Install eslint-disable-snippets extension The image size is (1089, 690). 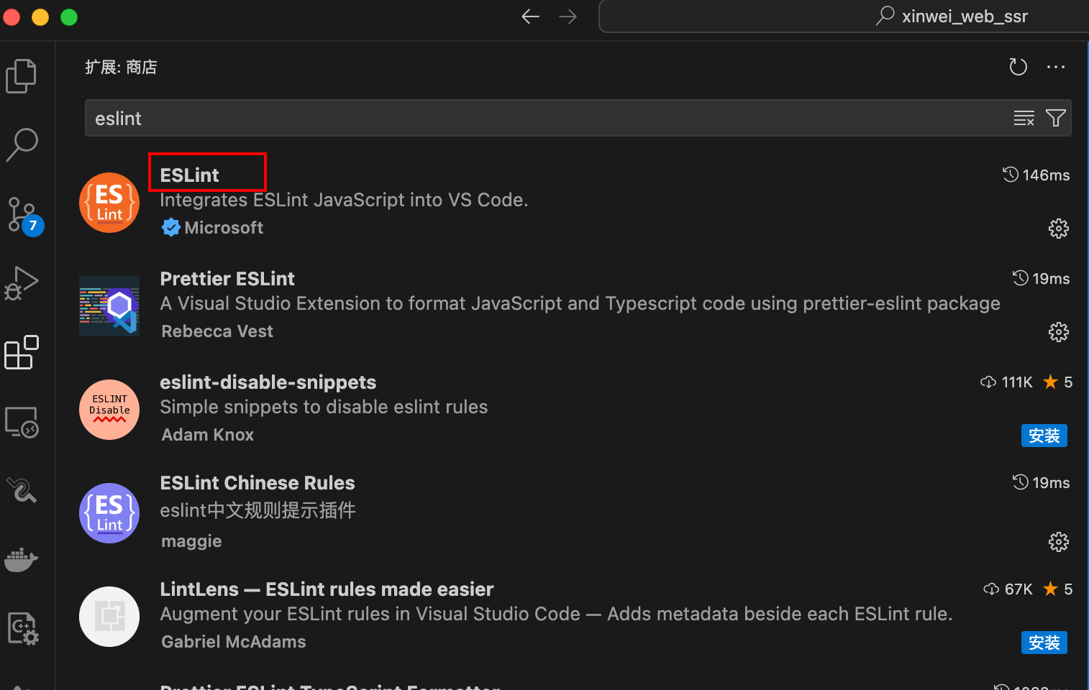[1044, 436]
